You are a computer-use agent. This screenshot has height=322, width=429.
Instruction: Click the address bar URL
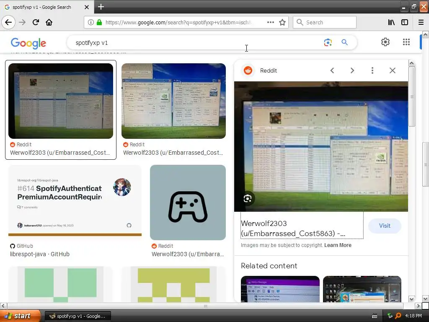178,23
